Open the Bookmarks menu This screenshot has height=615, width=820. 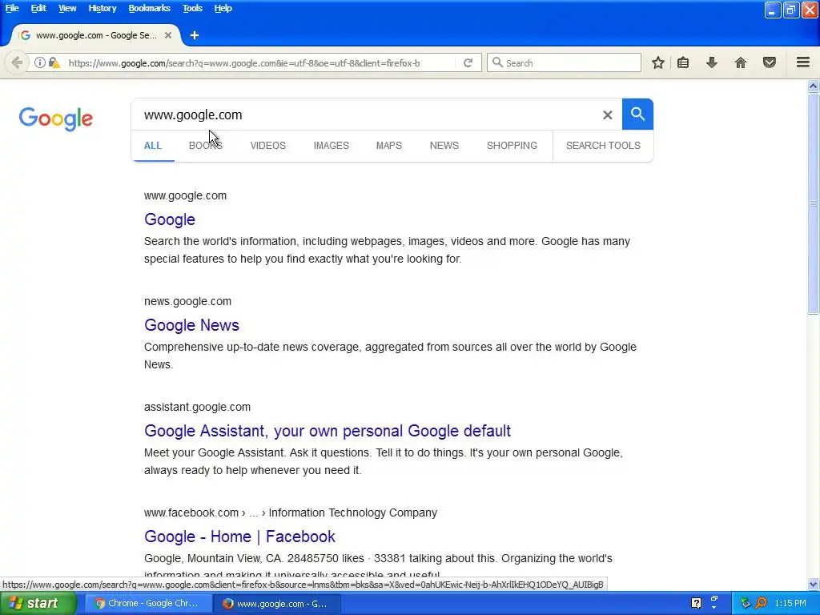click(x=149, y=8)
